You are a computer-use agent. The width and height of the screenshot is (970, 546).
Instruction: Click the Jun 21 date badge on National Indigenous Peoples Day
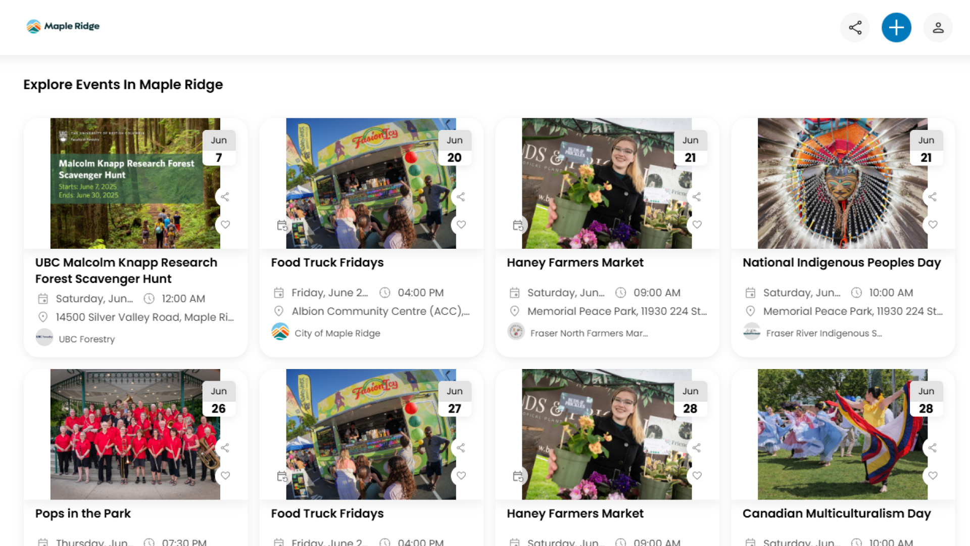pyautogui.click(x=926, y=149)
